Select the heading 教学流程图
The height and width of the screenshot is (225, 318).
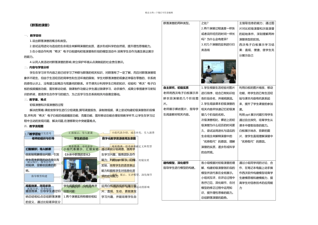[x=36, y=126]
